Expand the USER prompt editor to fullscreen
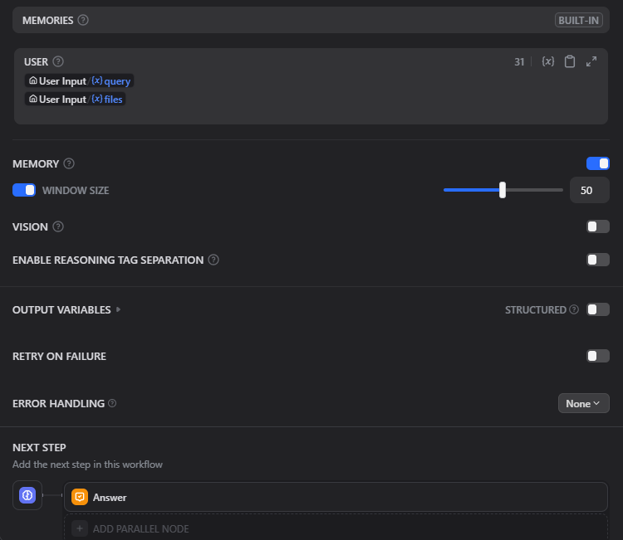 pos(591,62)
